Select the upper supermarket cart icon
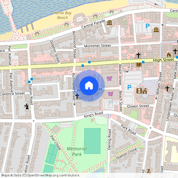178x178 pixels. (x=110, y=78)
